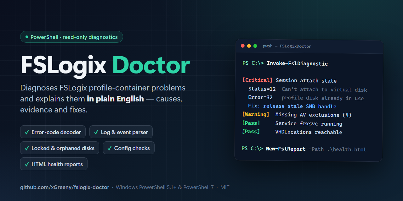
Task: Click the checkmark on HTML health reports chip
Action: (27, 164)
